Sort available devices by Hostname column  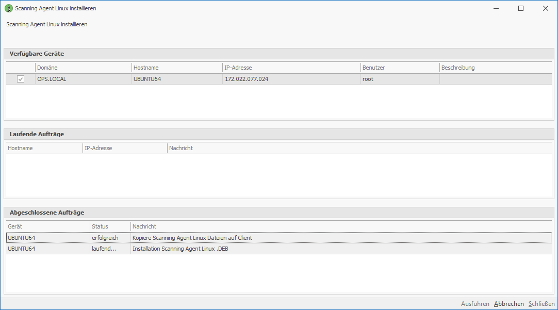(176, 68)
